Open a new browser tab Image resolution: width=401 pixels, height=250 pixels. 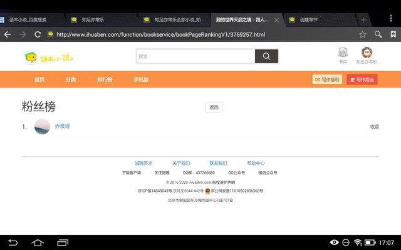point(363,19)
